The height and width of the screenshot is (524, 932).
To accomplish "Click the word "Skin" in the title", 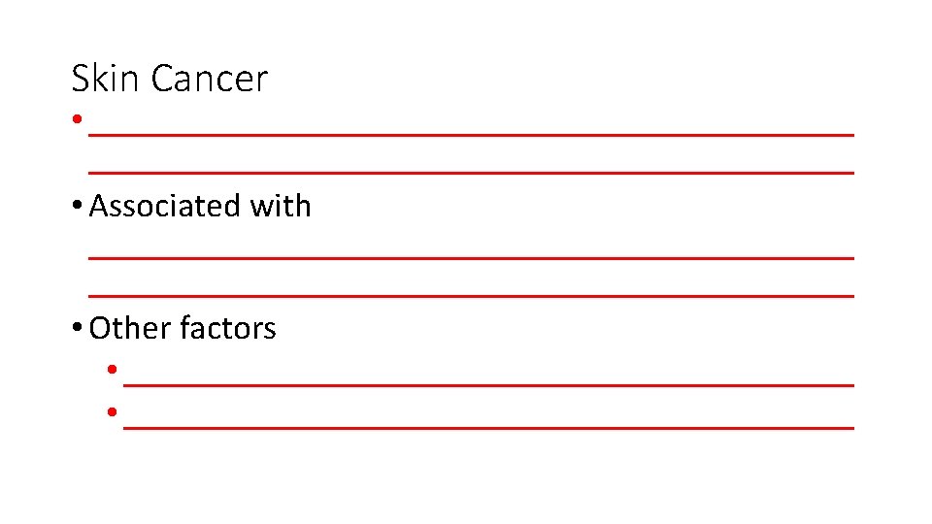I will [106, 79].
